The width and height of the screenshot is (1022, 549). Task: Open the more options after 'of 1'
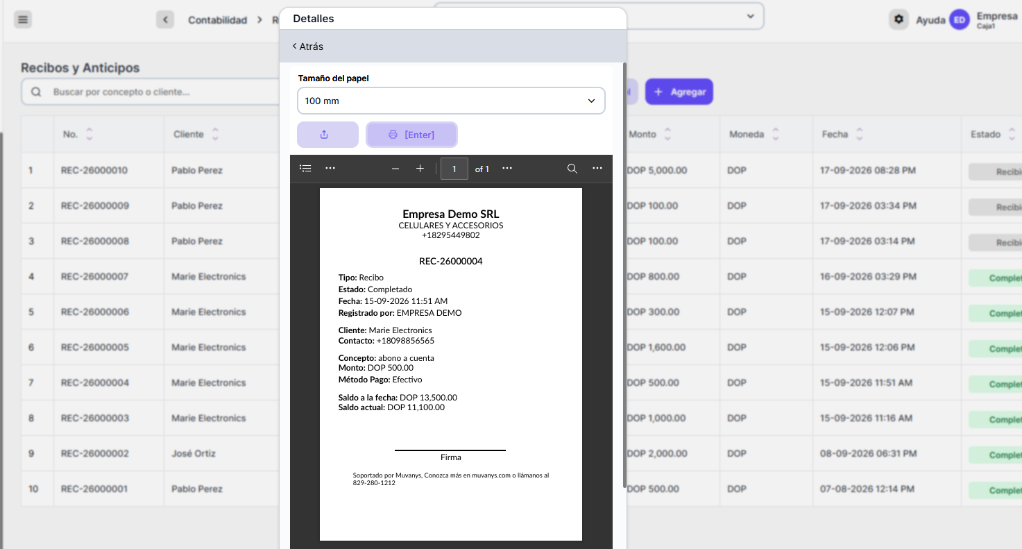tap(507, 169)
